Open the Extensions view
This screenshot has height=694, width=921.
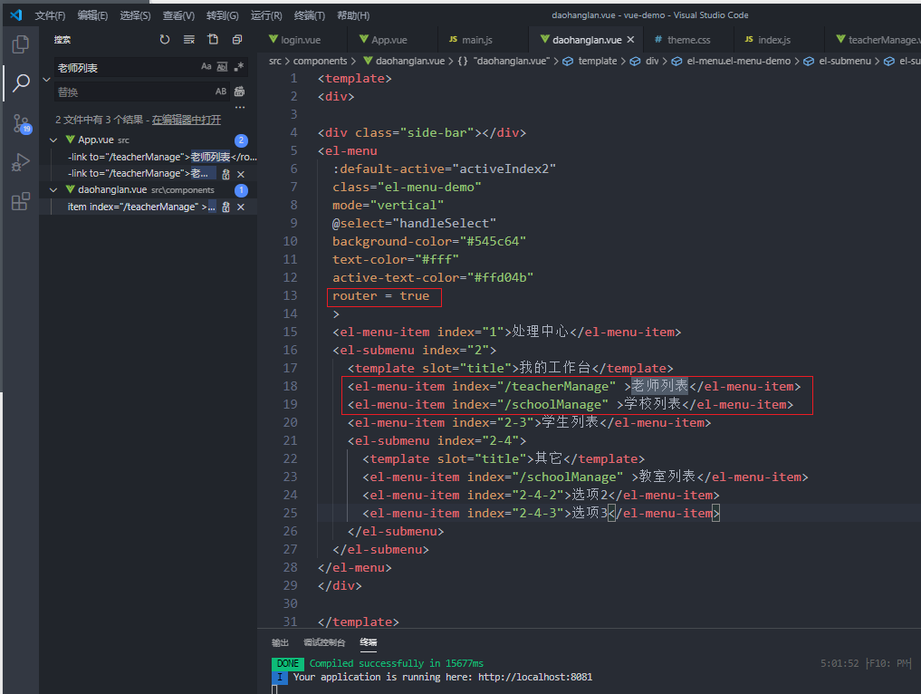pyautogui.click(x=21, y=201)
